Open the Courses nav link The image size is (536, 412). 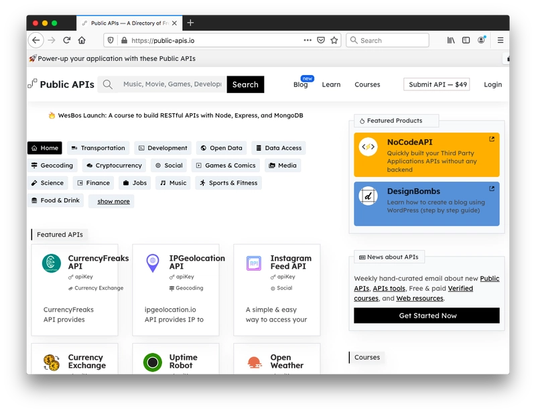pyautogui.click(x=367, y=84)
